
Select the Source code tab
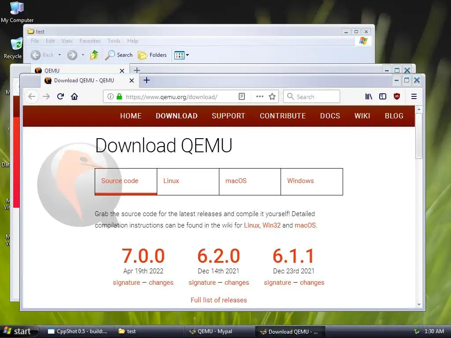126,181
